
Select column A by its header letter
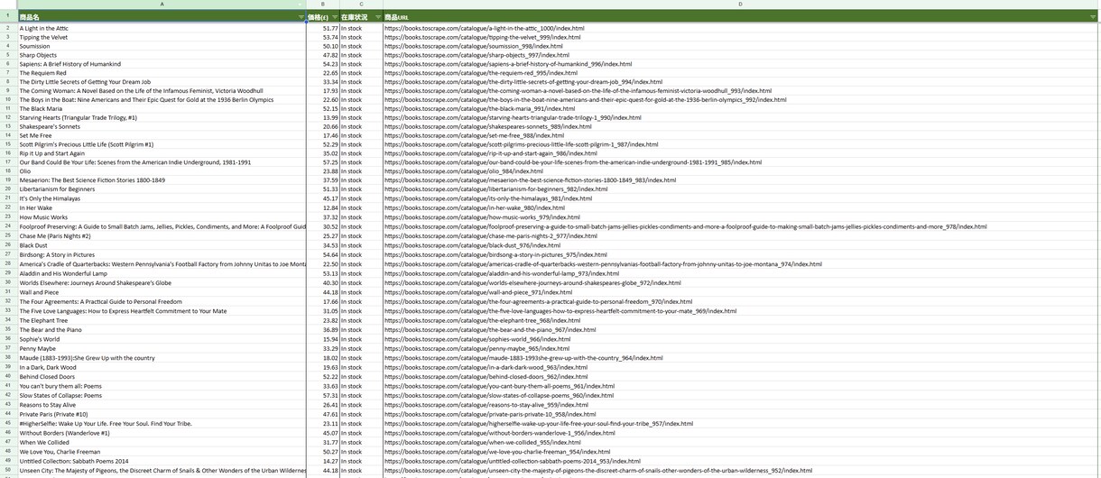tap(162, 5)
